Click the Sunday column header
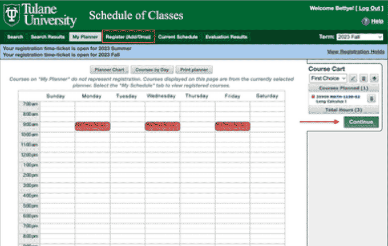This screenshot has width=388, height=246. [55, 96]
